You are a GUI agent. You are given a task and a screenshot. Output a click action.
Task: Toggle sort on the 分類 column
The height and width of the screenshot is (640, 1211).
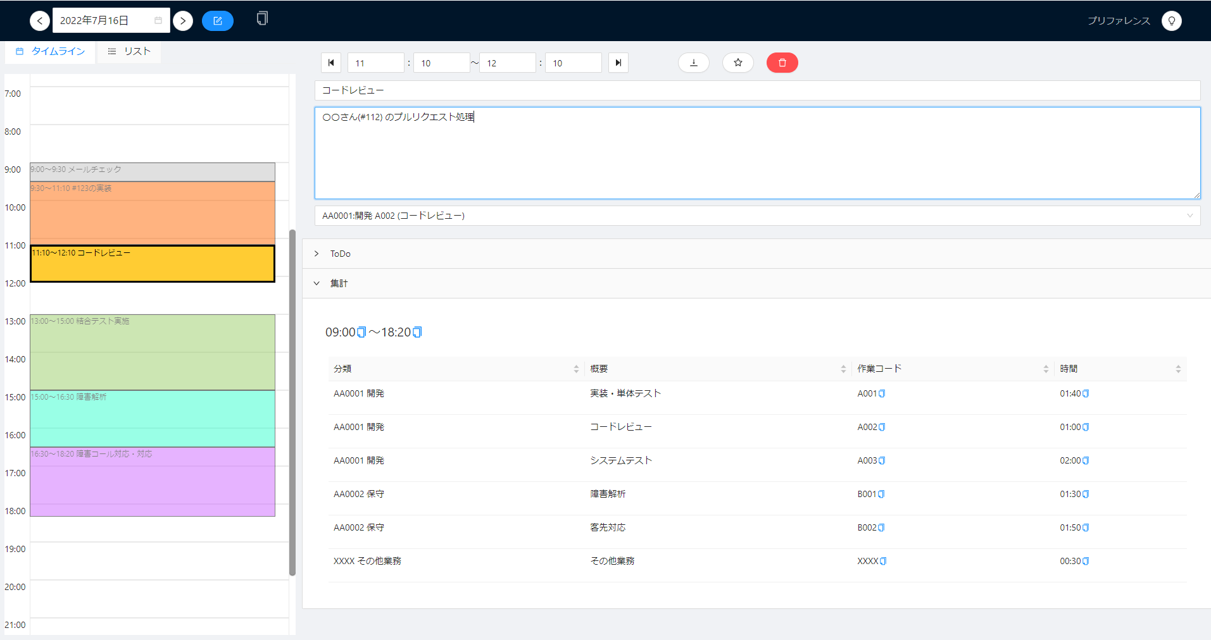576,369
